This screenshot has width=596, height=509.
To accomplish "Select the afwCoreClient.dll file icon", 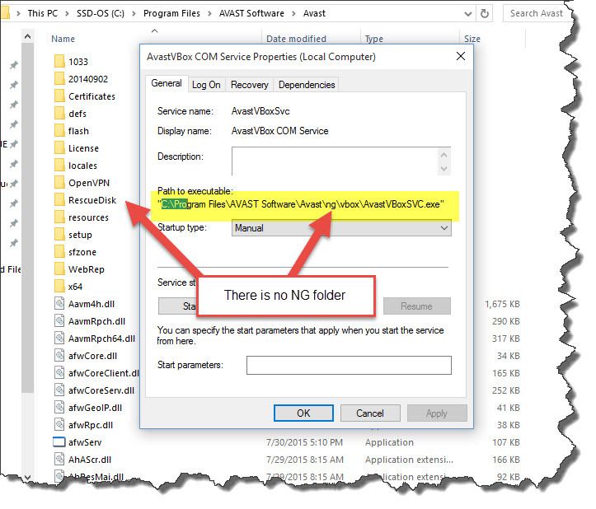I will (x=59, y=372).
